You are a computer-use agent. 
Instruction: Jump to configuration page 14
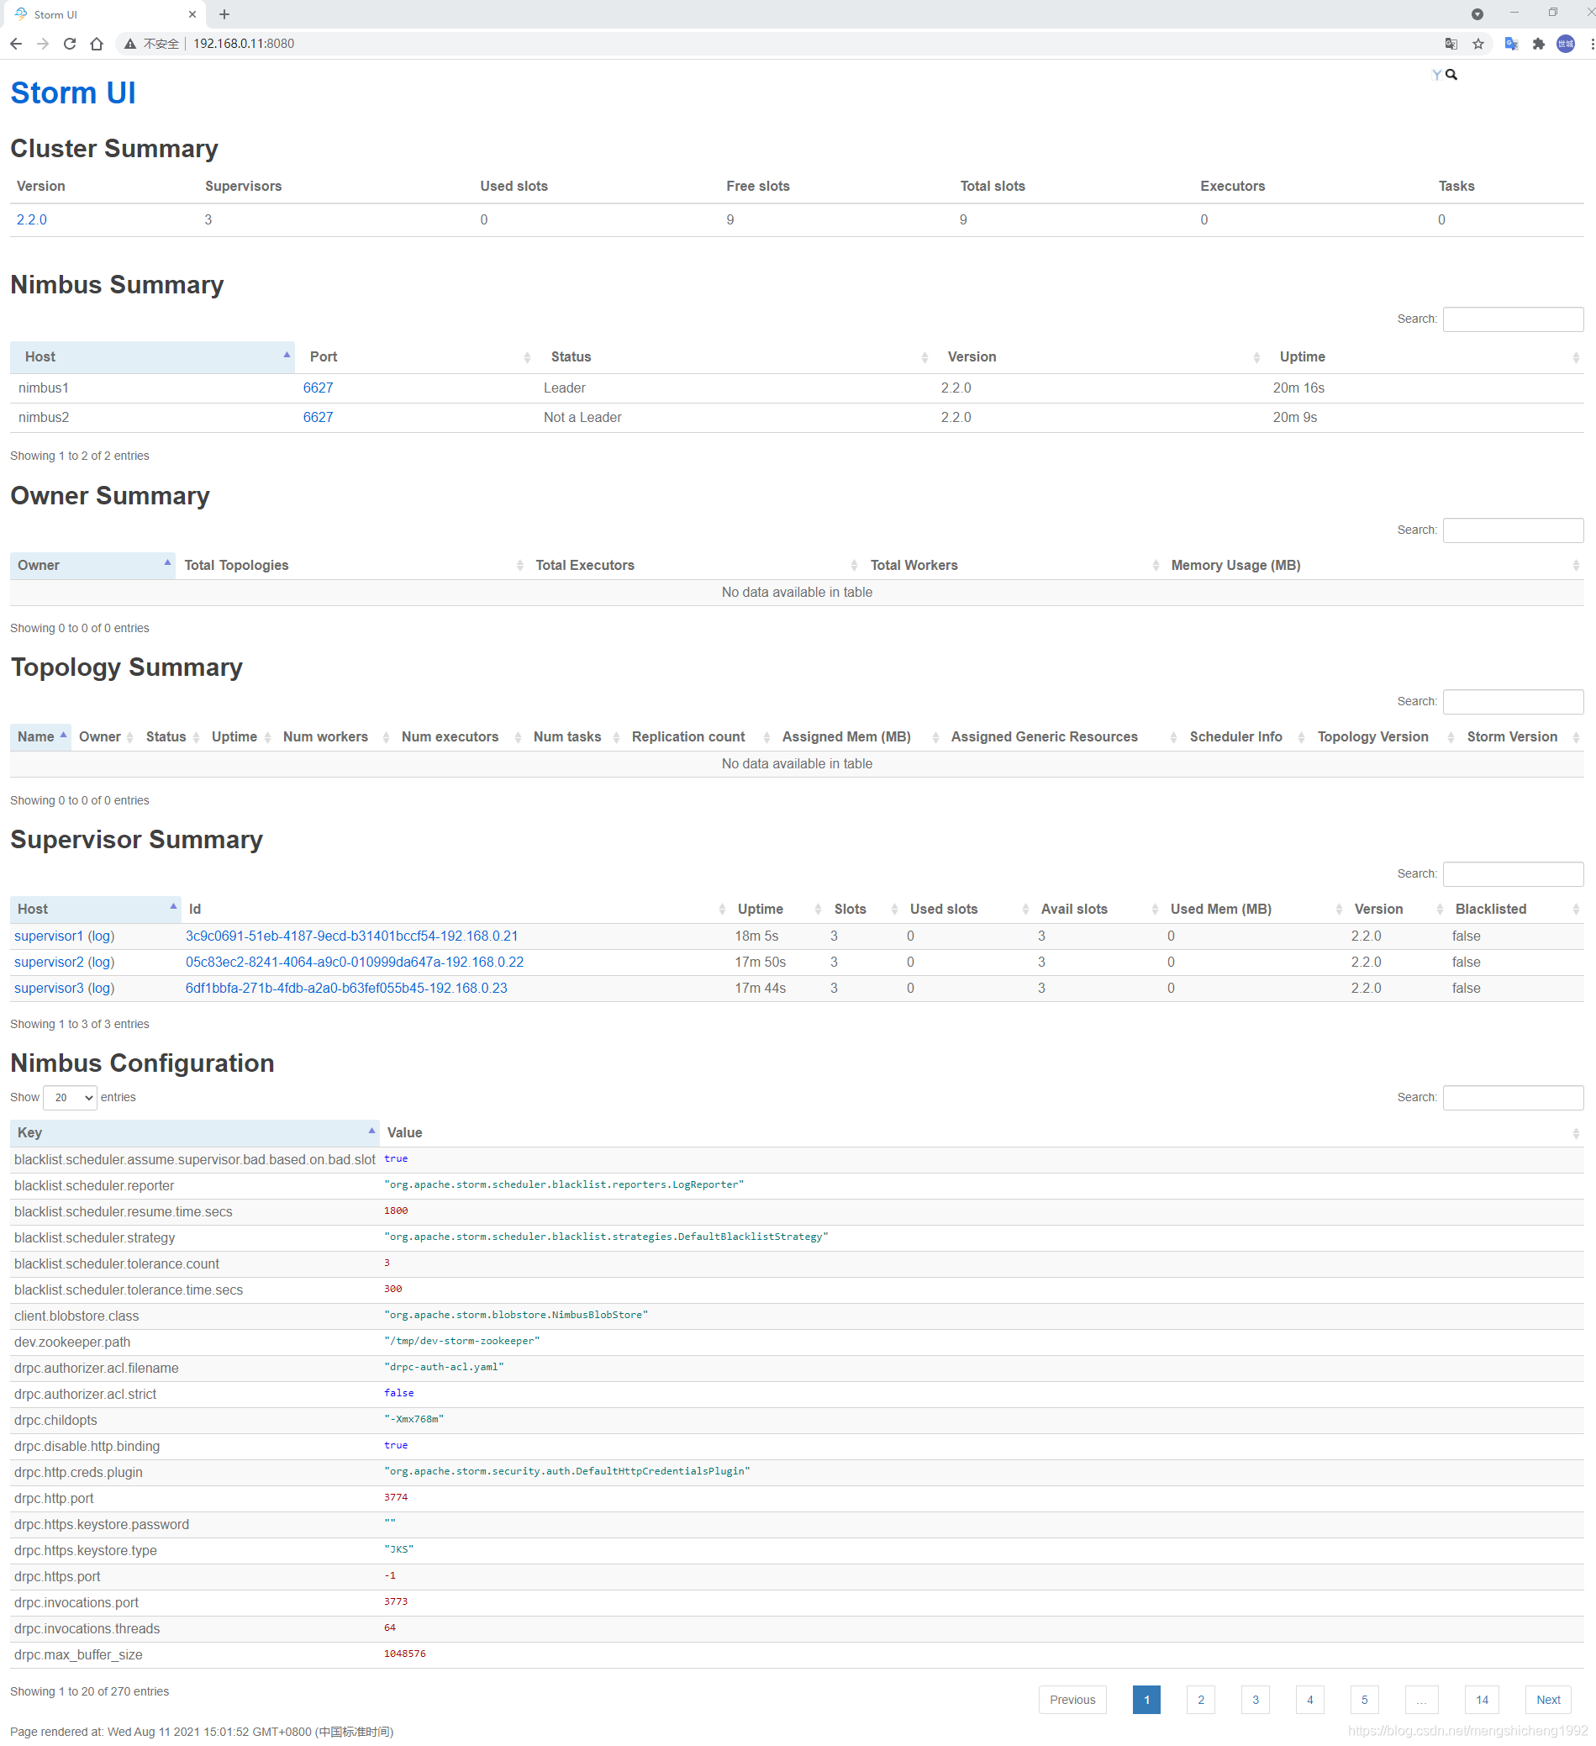point(1482,1699)
